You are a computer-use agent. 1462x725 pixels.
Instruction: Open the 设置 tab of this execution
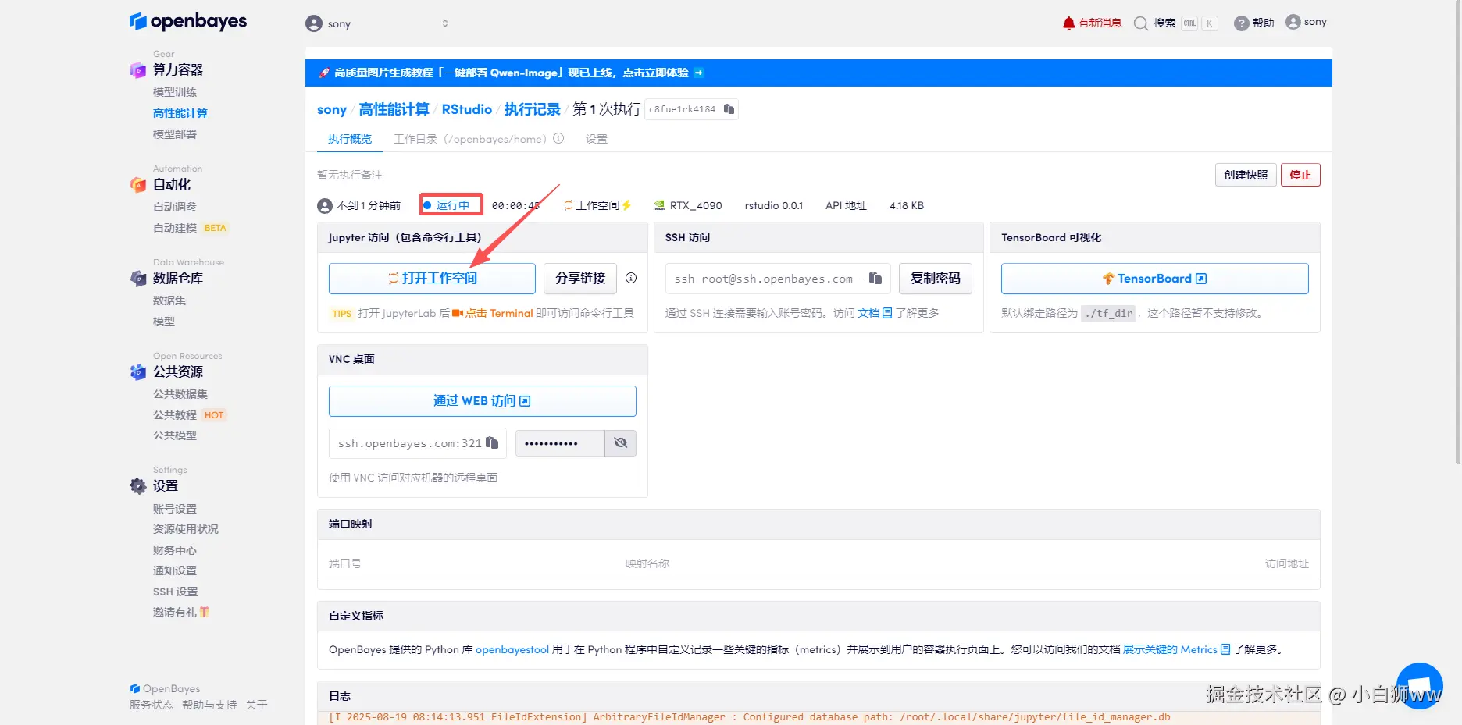pyautogui.click(x=597, y=139)
